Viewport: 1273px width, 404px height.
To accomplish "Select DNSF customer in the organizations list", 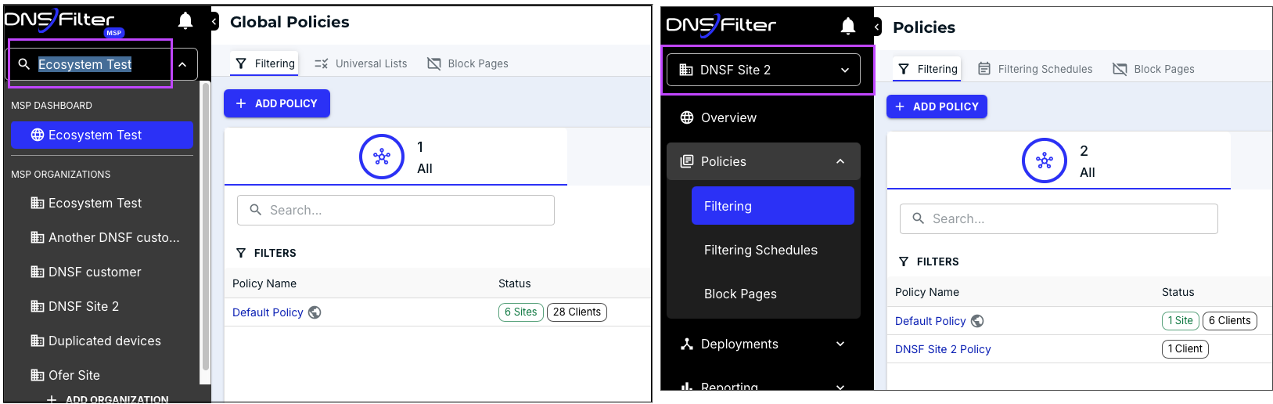I will tap(95, 272).
